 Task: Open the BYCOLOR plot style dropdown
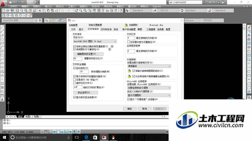(x=213, y=20)
